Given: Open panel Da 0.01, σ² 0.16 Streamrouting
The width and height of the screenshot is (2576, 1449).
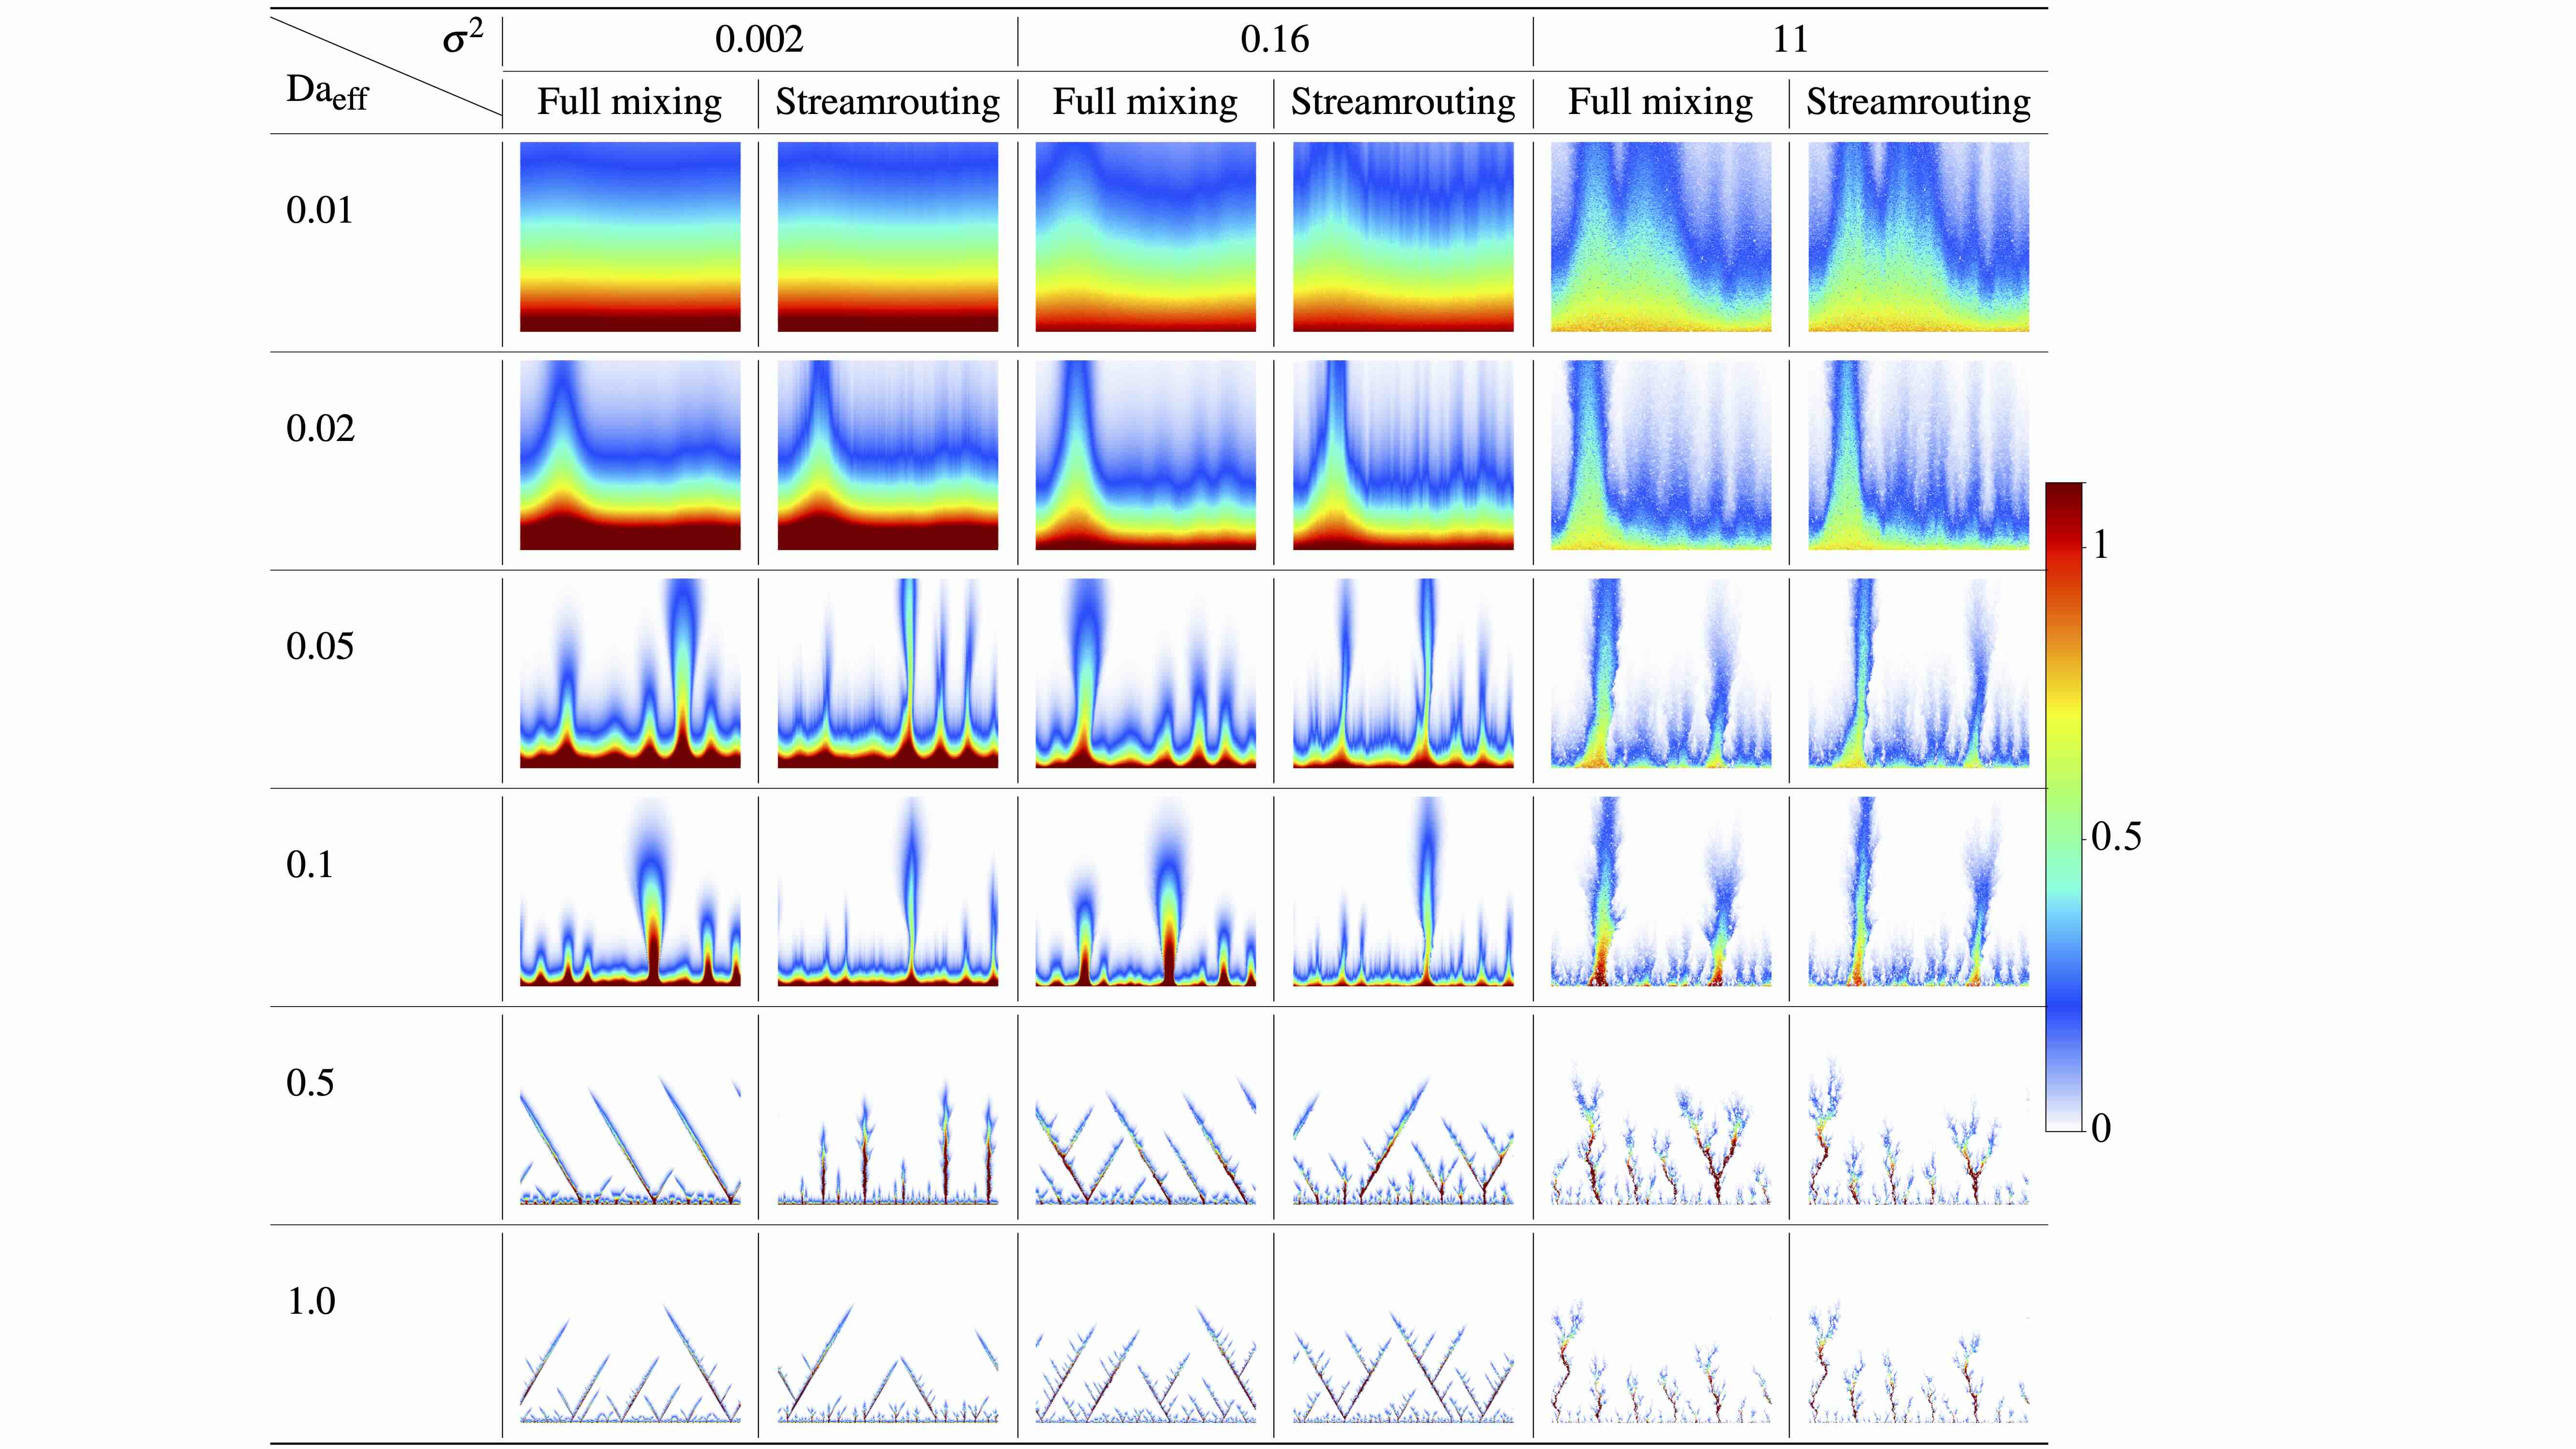Looking at the screenshot, I should (x=1403, y=237).
